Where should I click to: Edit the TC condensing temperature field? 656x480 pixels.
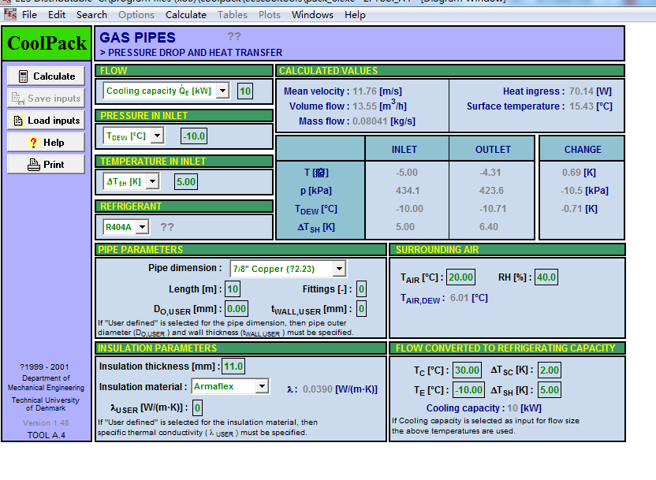pyautogui.click(x=467, y=370)
